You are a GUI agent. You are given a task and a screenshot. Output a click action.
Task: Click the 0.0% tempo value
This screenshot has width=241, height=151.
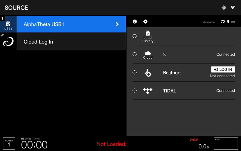point(204,146)
